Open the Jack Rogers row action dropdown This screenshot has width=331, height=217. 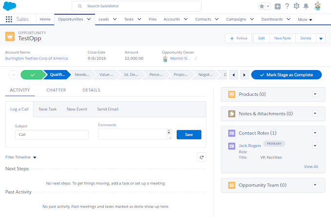click(315, 146)
